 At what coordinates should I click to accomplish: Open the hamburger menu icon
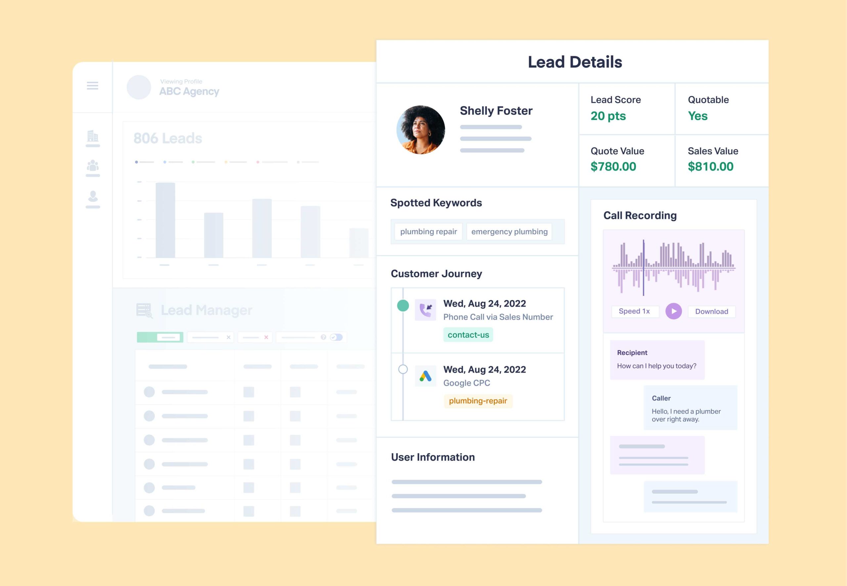pos(93,86)
